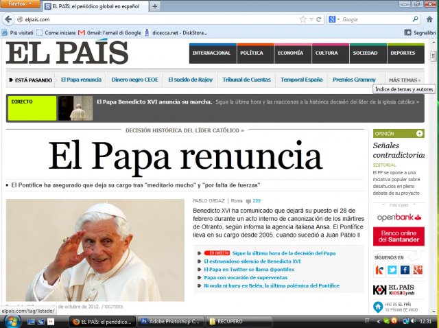Open 'El Papa Benedicto XVI anuncia su marcha' link
This screenshot has width=439, height=328.
coord(154,102)
